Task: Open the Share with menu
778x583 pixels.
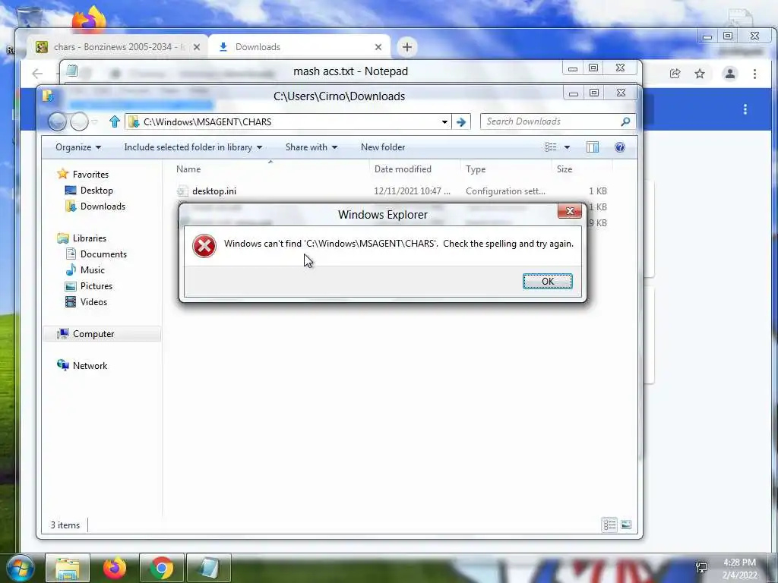Action: tap(311, 147)
